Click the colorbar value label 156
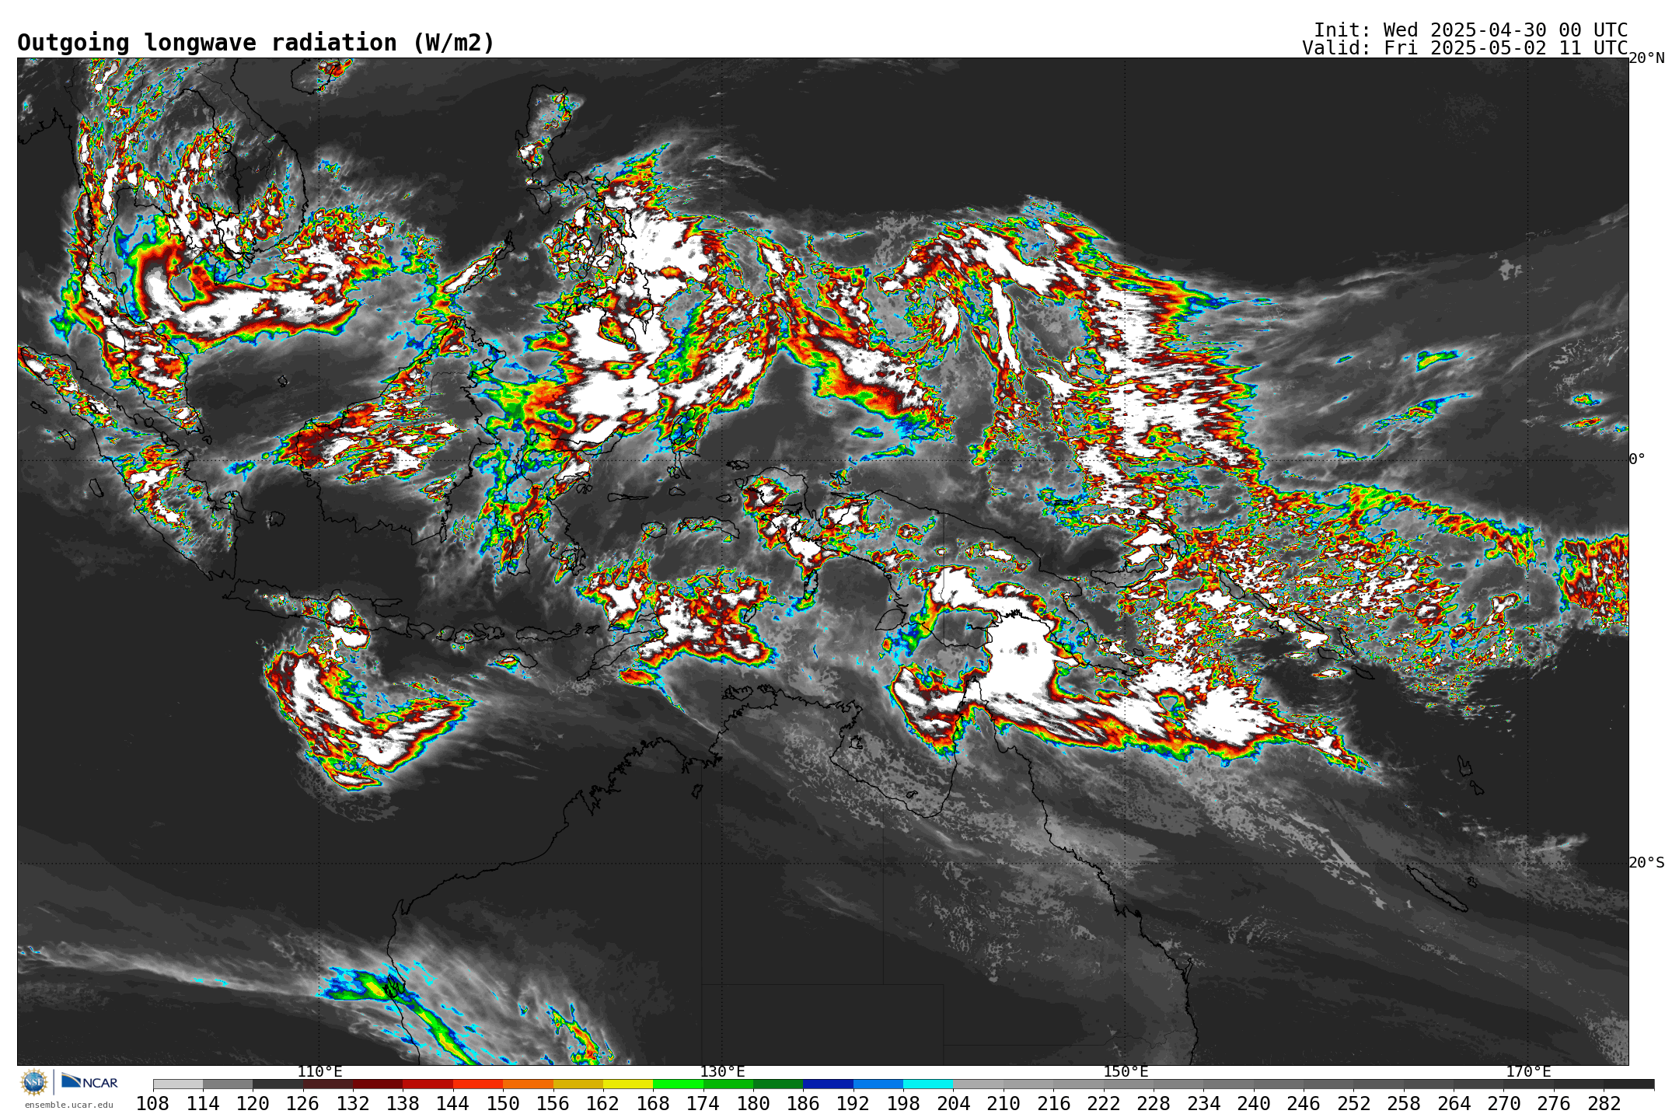 (553, 1103)
